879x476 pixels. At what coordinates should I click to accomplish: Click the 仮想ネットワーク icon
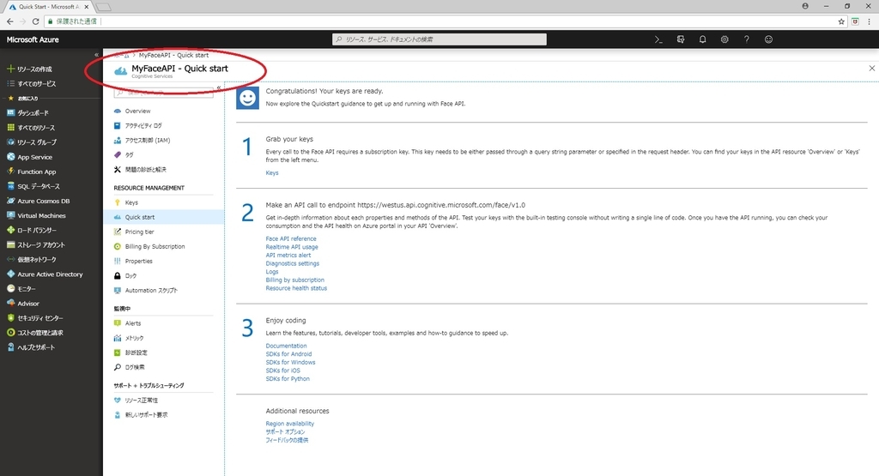pos(10,259)
